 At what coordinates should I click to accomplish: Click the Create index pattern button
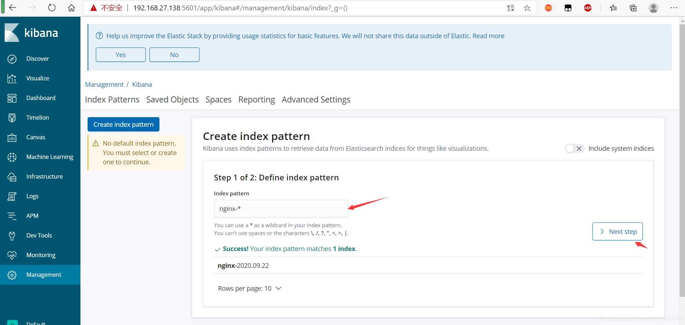[x=123, y=124]
